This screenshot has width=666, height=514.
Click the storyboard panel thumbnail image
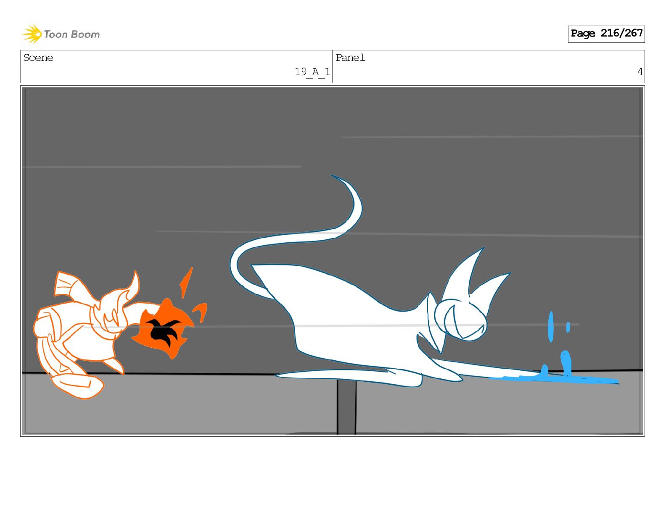pos(332,261)
